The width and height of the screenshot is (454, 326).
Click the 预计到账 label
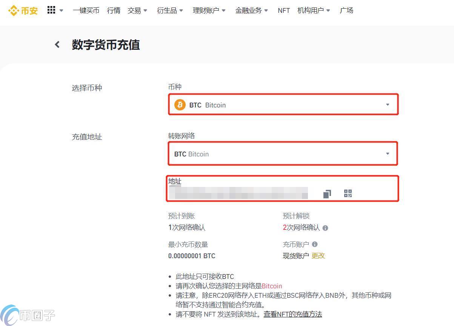182,216
